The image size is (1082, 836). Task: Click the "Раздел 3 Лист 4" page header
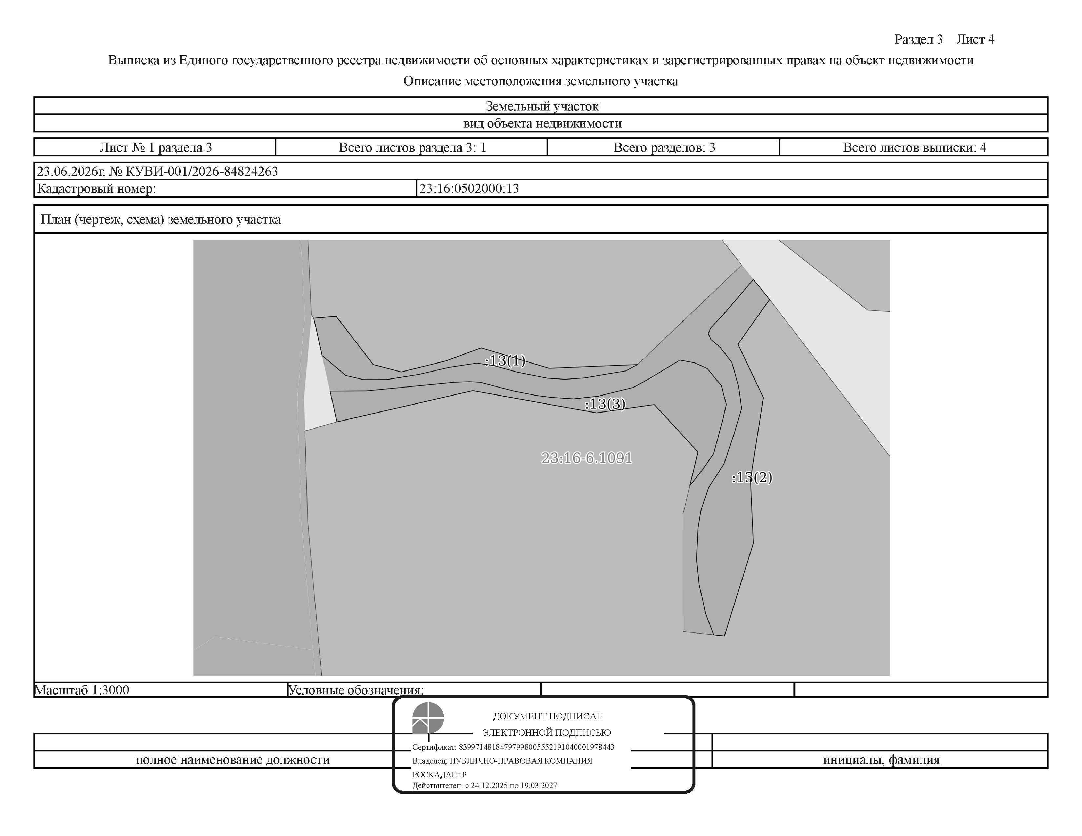tap(944, 40)
